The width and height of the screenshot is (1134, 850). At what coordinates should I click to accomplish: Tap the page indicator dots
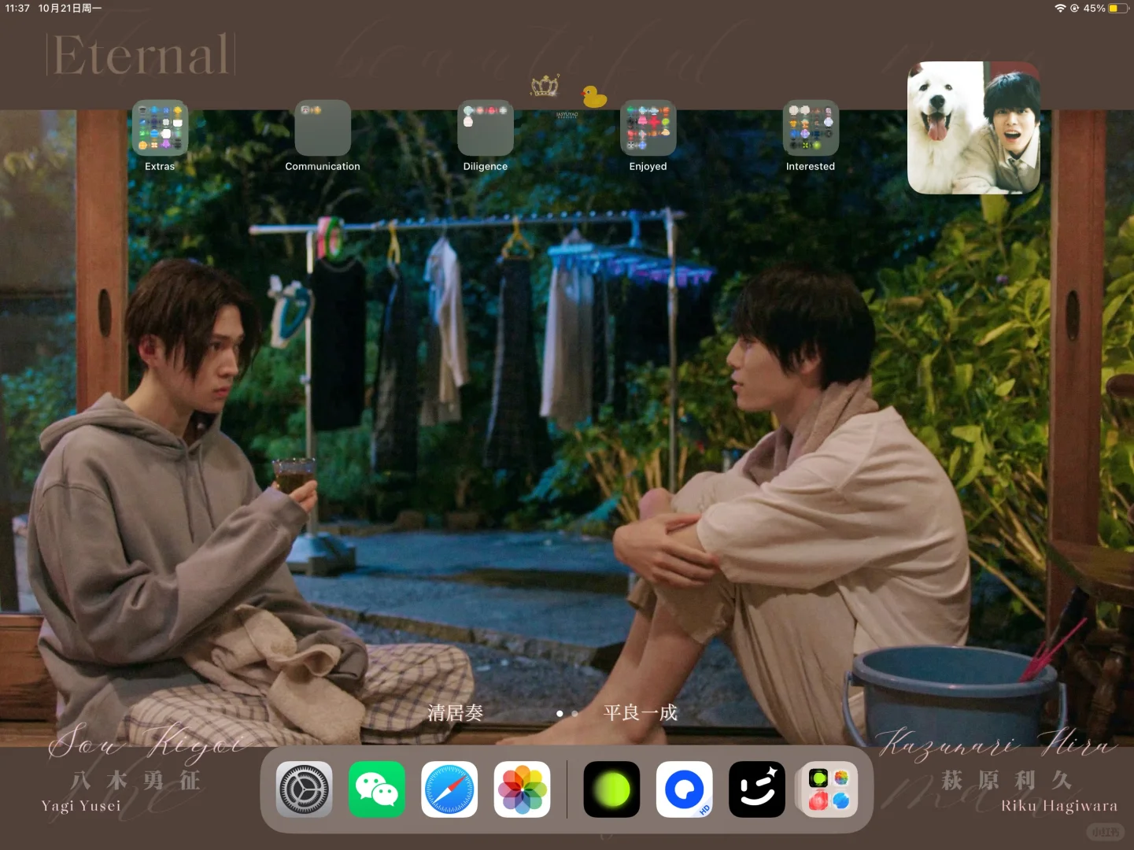pyautogui.click(x=567, y=714)
